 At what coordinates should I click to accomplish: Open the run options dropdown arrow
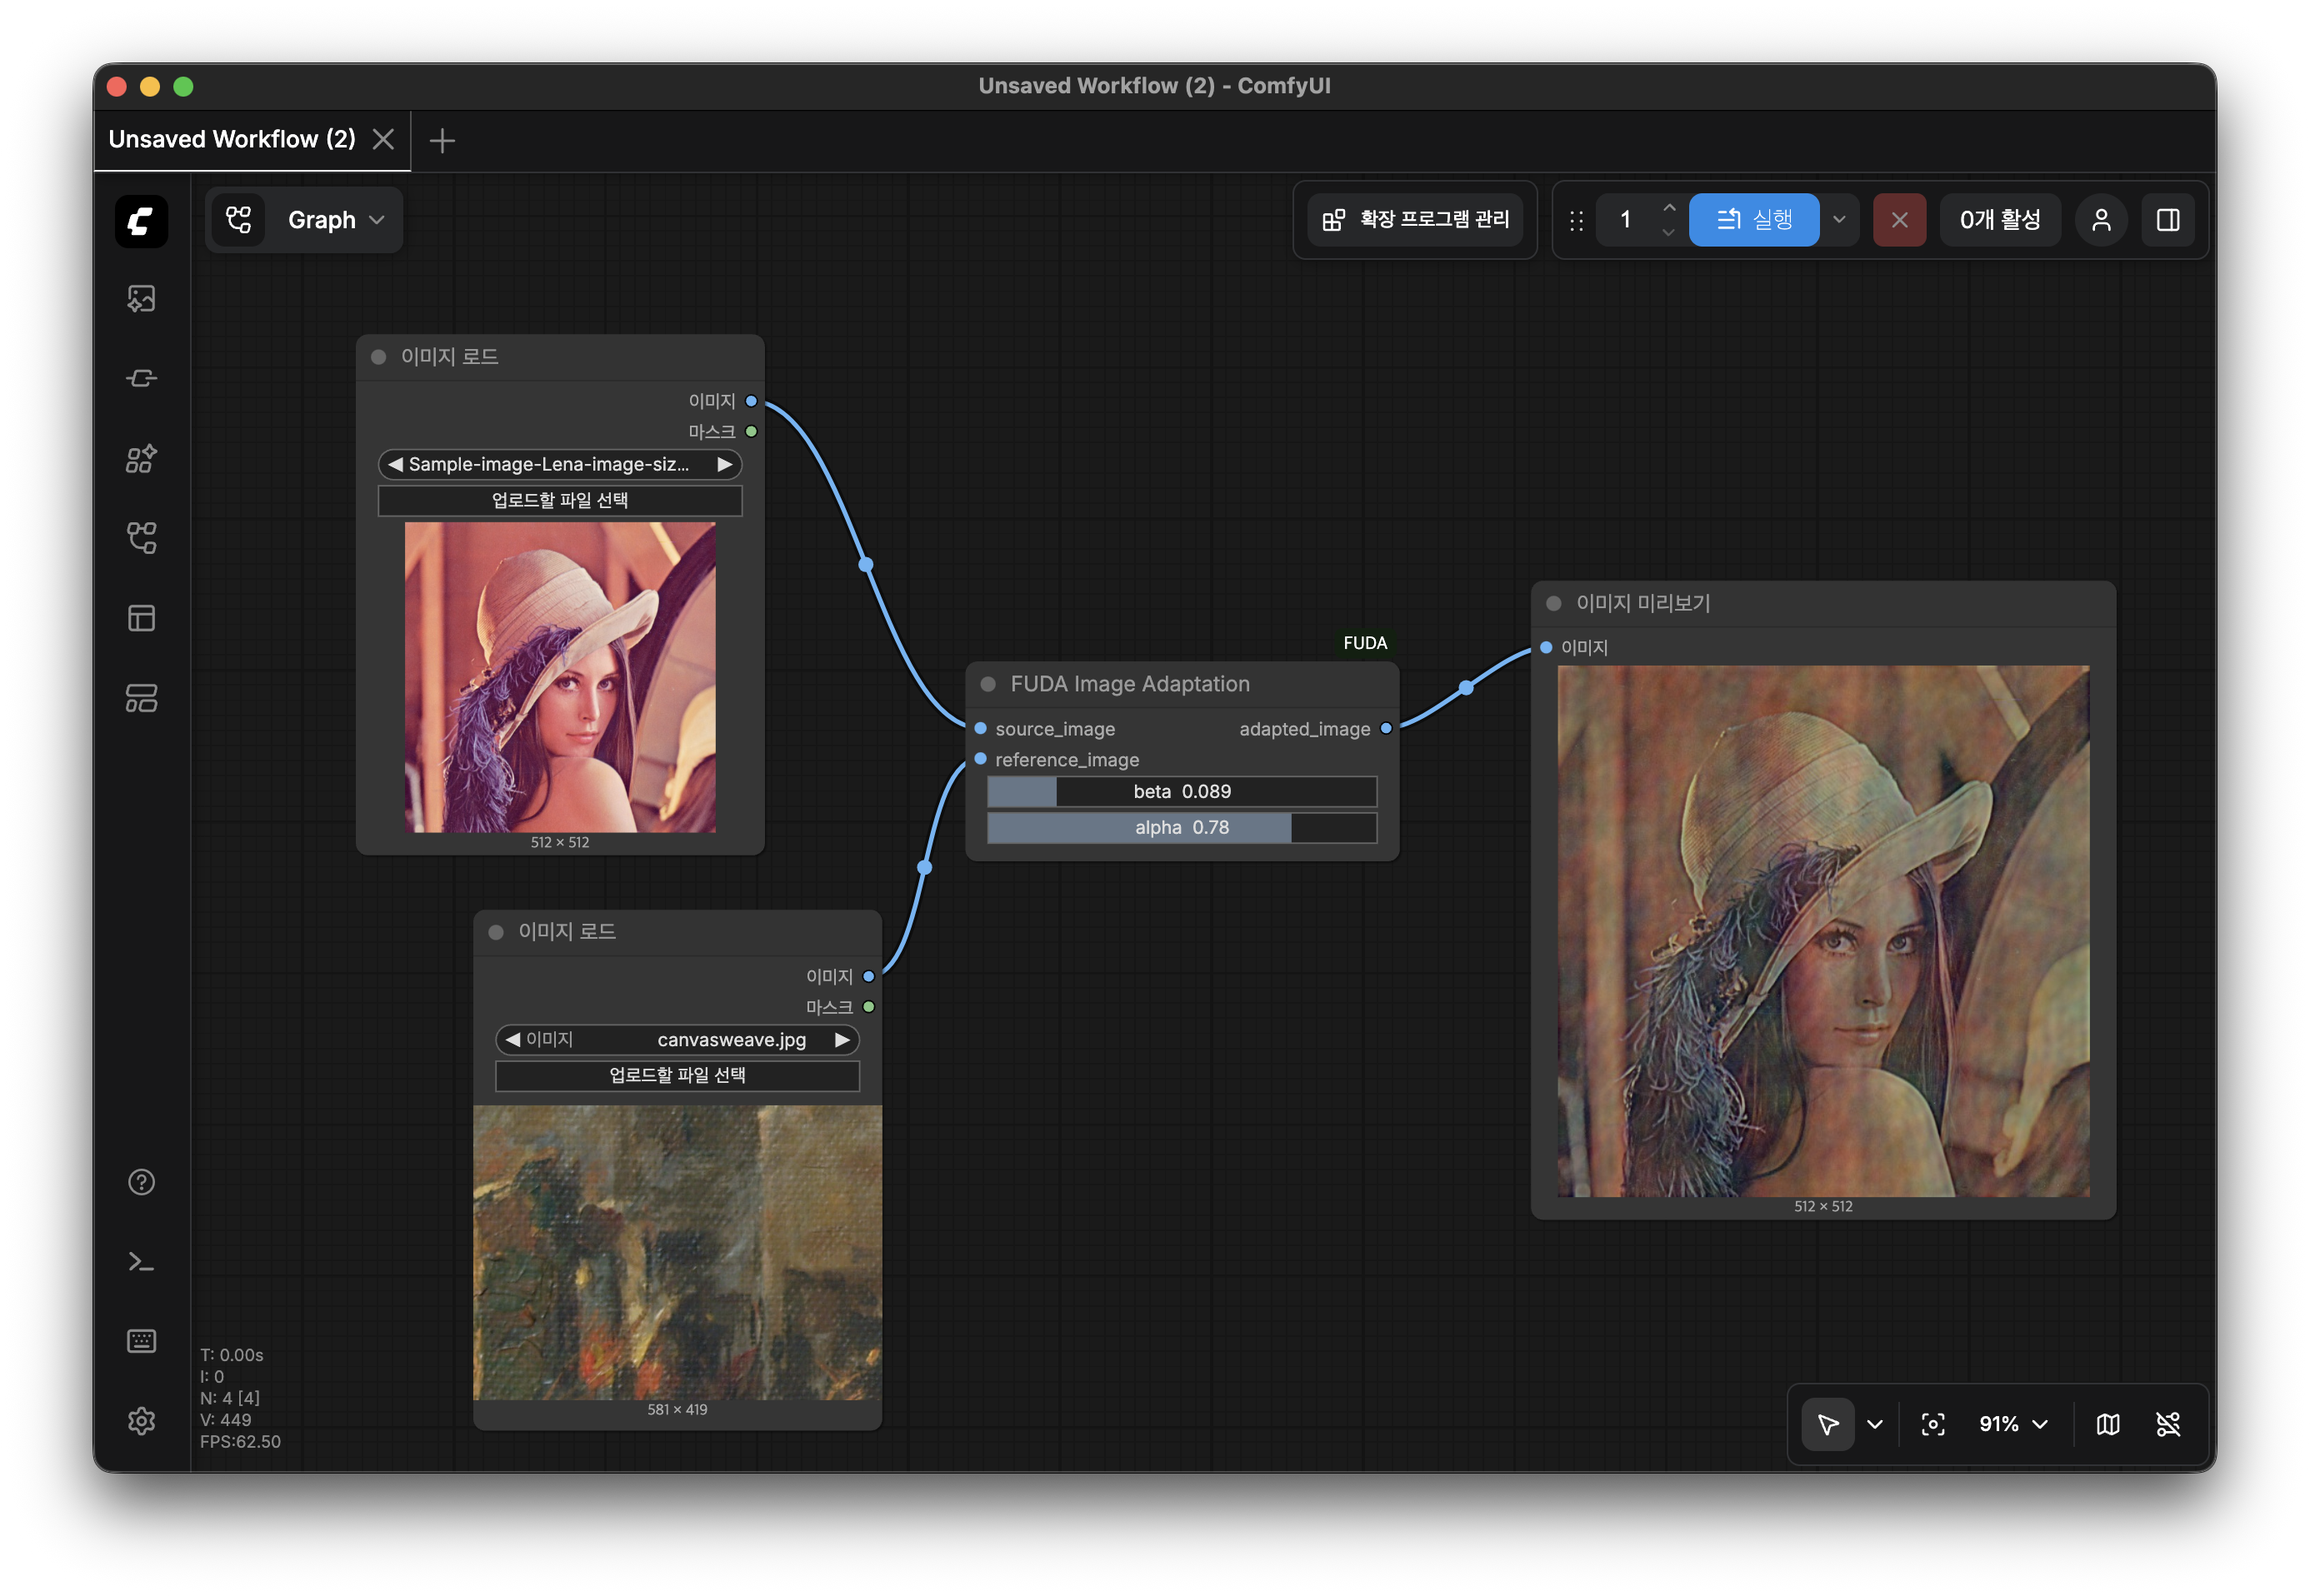point(1839,220)
